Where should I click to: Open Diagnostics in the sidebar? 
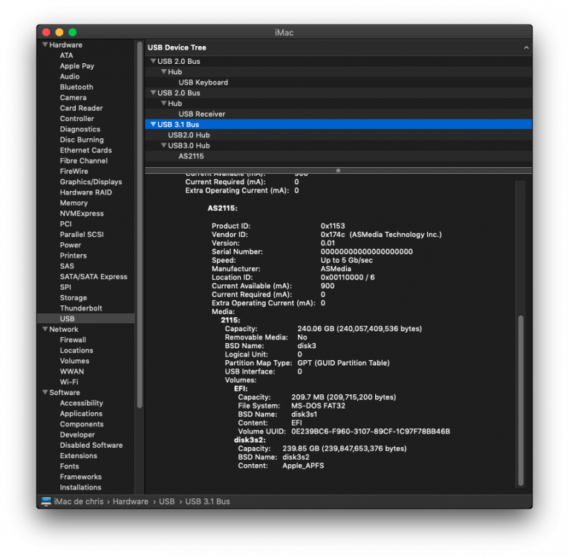tap(79, 129)
